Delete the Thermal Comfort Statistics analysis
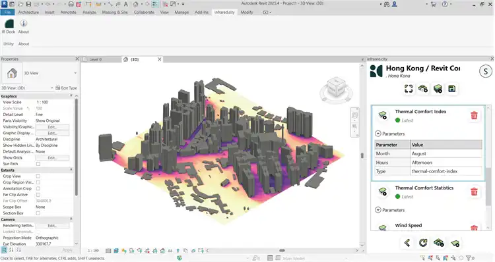 coord(474,192)
